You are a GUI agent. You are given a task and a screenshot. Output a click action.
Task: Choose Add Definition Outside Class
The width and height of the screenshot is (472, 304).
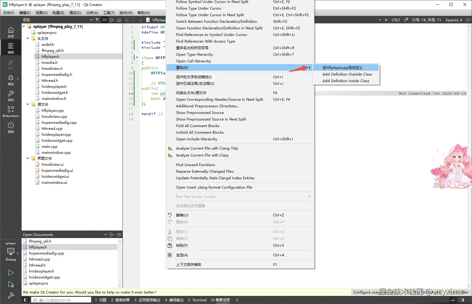[x=346, y=74]
